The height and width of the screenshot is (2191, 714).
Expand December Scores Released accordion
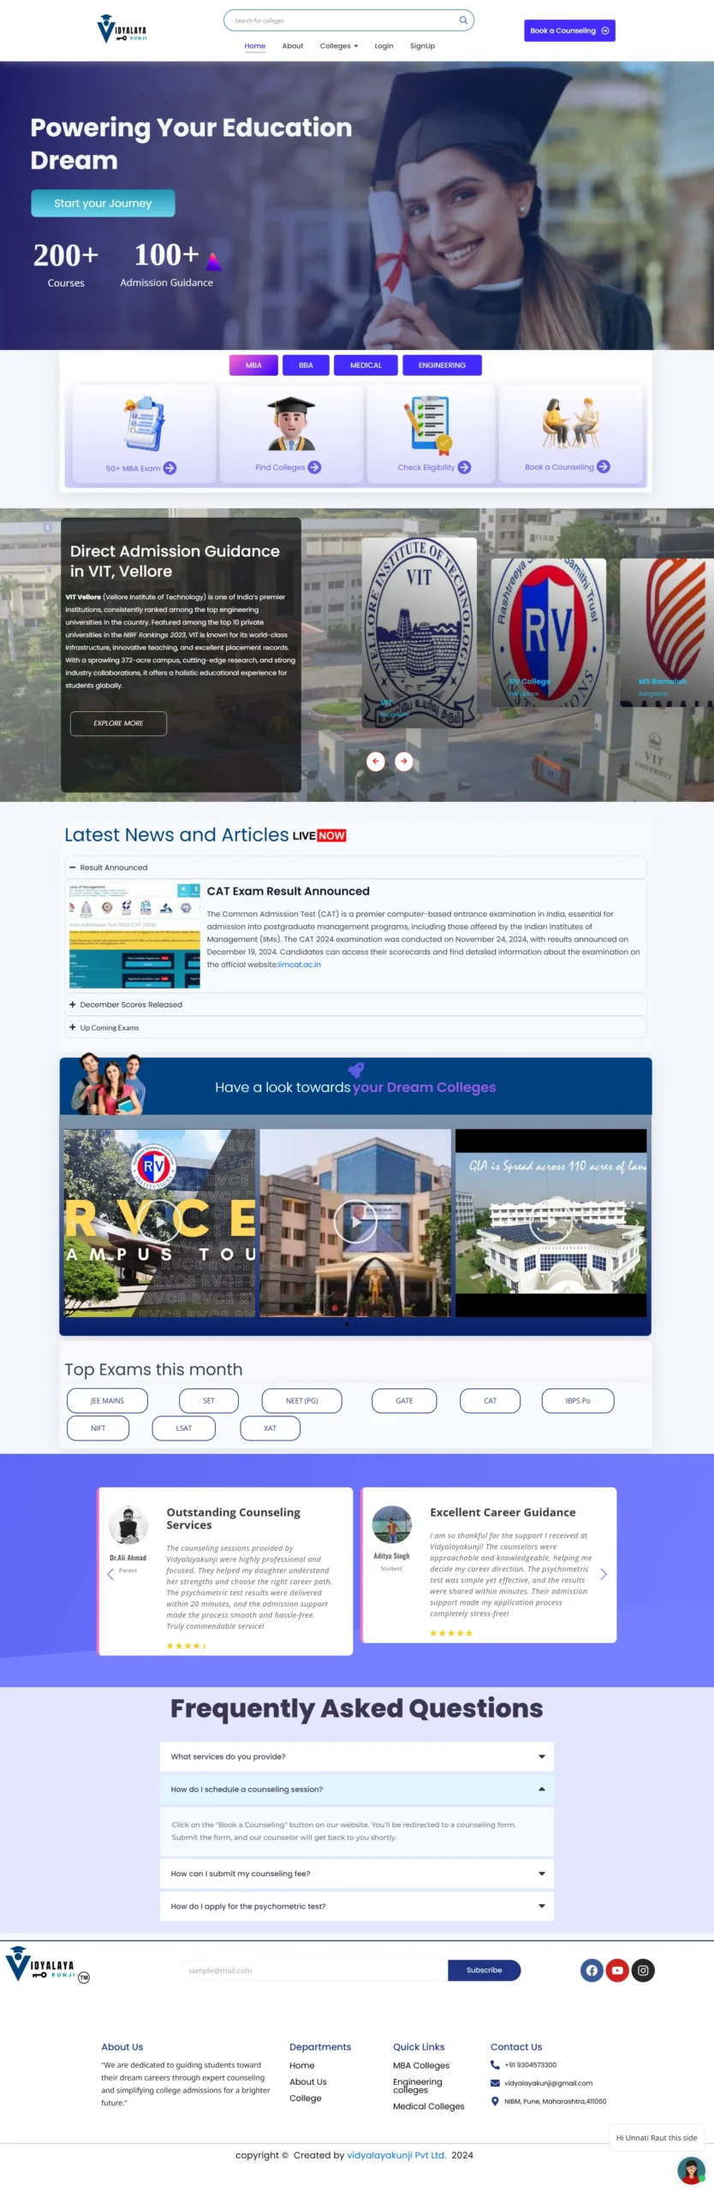pyautogui.click(x=130, y=1005)
